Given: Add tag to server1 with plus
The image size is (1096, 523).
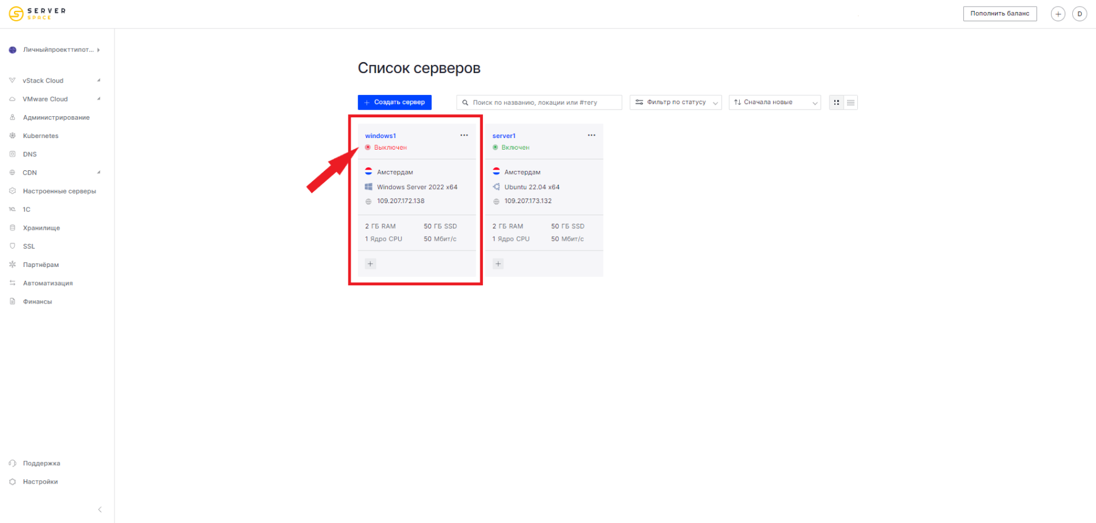Looking at the screenshot, I should (x=498, y=264).
